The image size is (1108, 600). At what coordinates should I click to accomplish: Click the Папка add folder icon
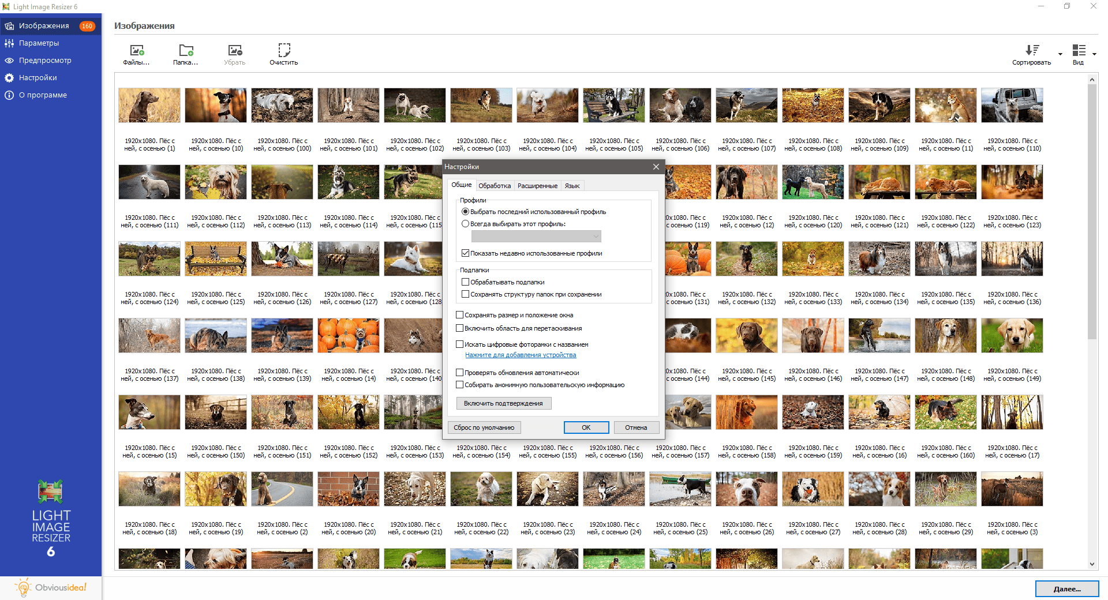click(x=186, y=51)
